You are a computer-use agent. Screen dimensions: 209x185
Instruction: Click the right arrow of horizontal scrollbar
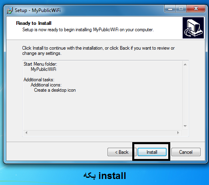coord(178,133)
